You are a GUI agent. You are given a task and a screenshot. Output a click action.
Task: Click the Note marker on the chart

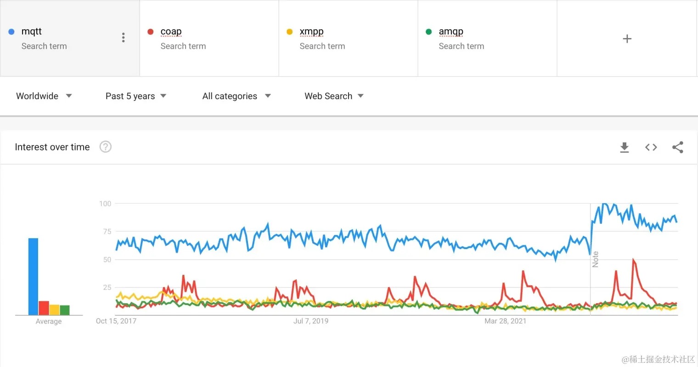595,259
